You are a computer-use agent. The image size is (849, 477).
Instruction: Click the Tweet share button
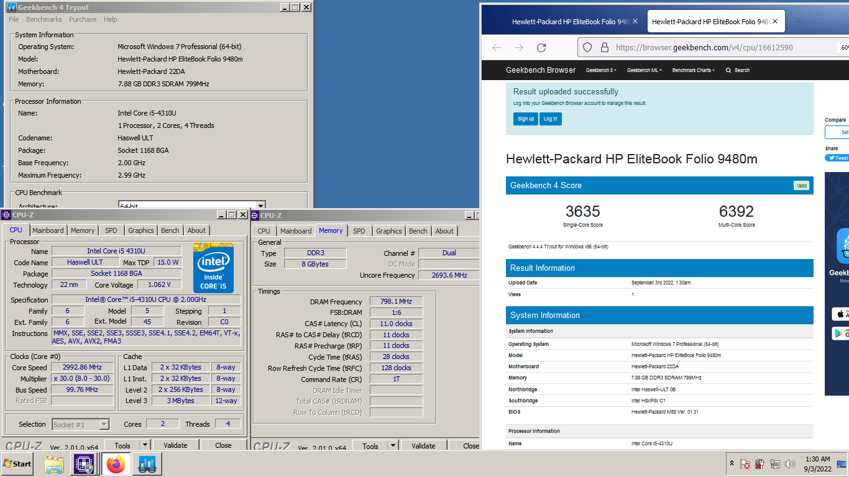point(838,158)
